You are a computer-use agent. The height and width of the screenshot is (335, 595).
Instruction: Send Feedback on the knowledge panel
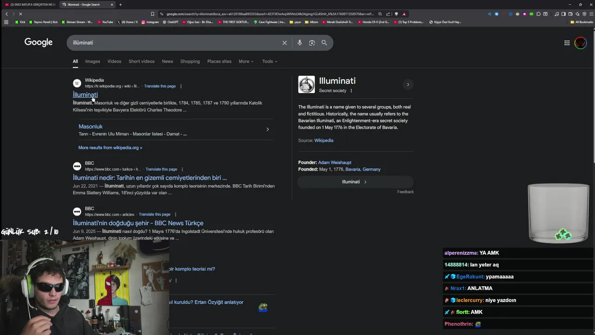point(405,192)
